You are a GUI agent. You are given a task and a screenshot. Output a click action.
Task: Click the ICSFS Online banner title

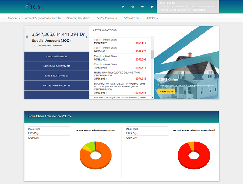(168, 80)
